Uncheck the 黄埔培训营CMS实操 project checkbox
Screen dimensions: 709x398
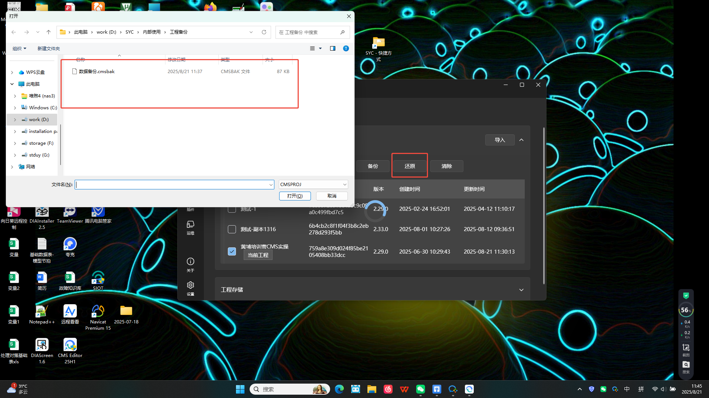pos(232,251)
